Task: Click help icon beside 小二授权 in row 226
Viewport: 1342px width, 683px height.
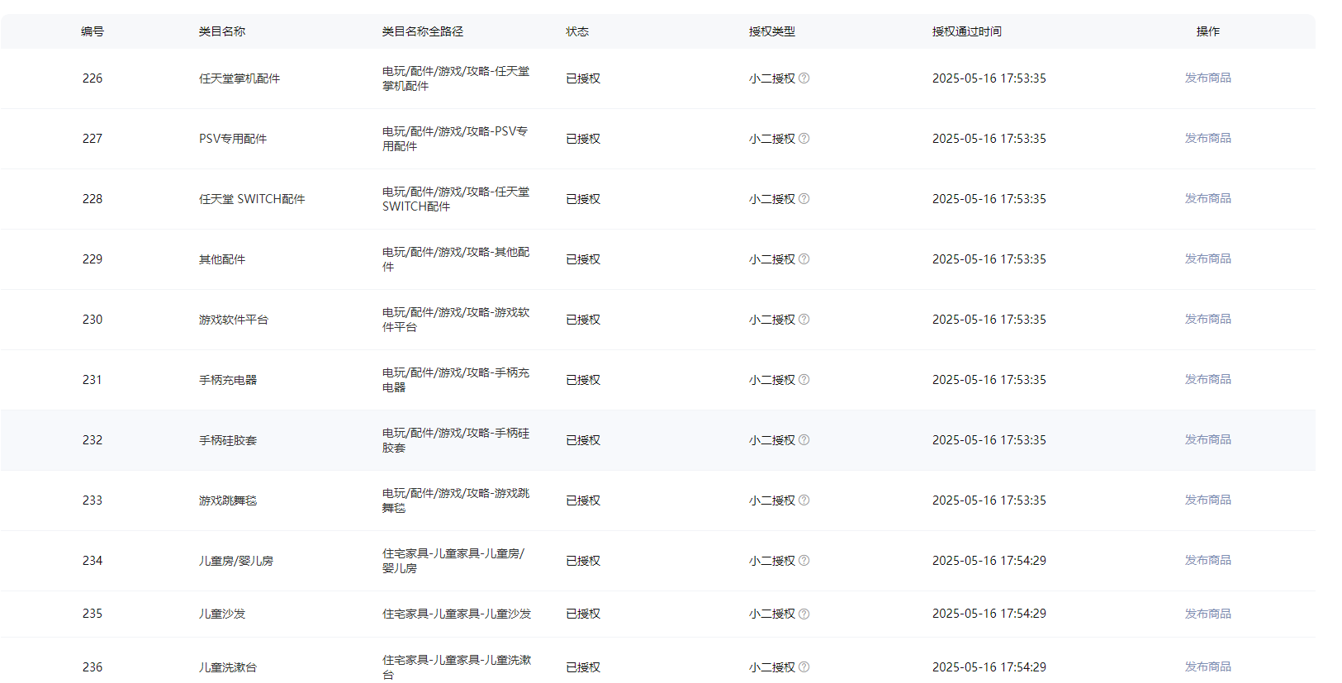Action: [804, 78]
